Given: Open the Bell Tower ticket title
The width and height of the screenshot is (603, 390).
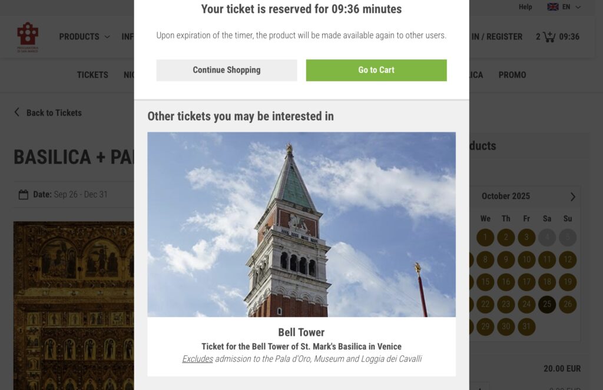Looking at the screenshot, I should coord(301,332).
